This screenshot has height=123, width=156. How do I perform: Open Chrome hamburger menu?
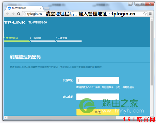point(150,14)
